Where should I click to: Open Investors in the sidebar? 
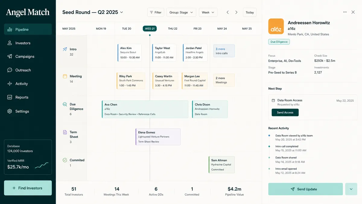[28, 43]
